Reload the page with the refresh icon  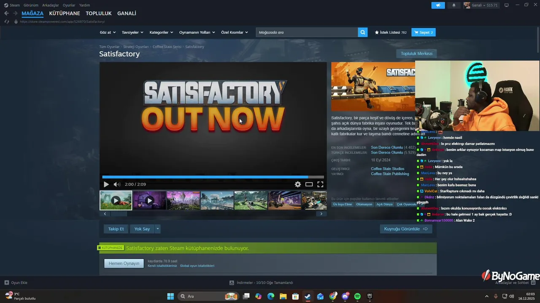(x=6, y=21)
